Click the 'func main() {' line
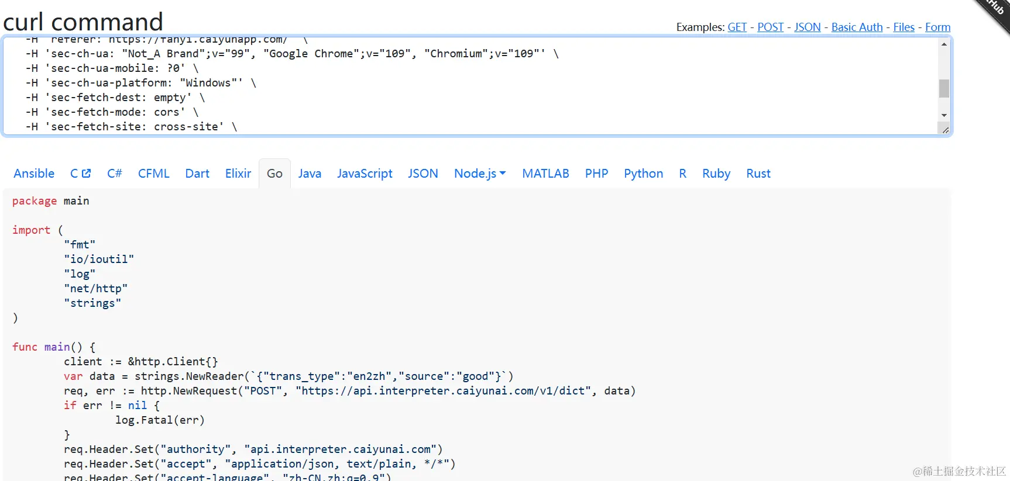Viewport: 1010px width, 481px height. (x=54, y=347)
